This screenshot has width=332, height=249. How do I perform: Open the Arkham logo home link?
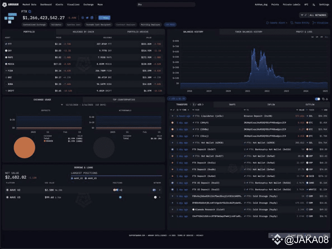[10, 4]
